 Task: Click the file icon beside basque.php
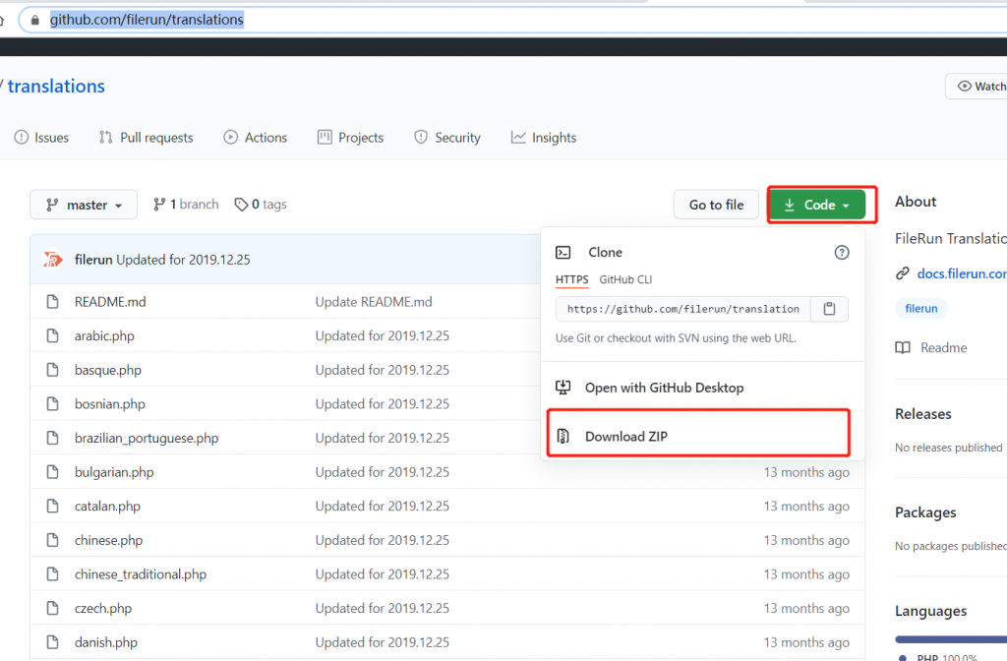pos(53,370)
